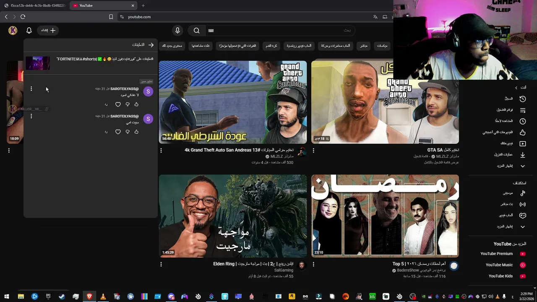Heart the second SAROTEILYASS comment
Viewport: 537px width, 302px height.
(x=118, y=132)
